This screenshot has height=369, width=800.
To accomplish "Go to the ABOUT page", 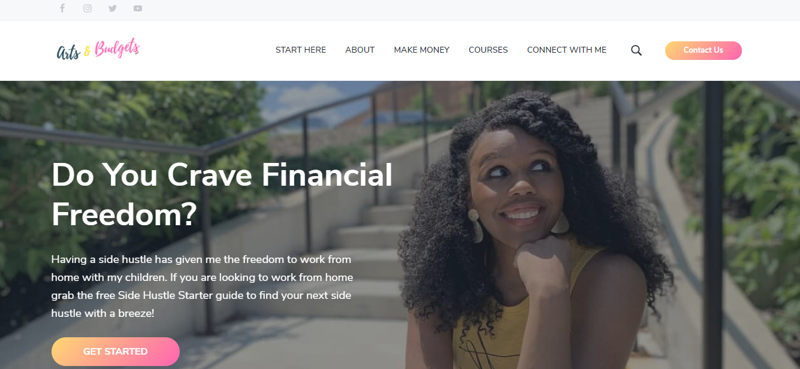I will coord(360,50).
